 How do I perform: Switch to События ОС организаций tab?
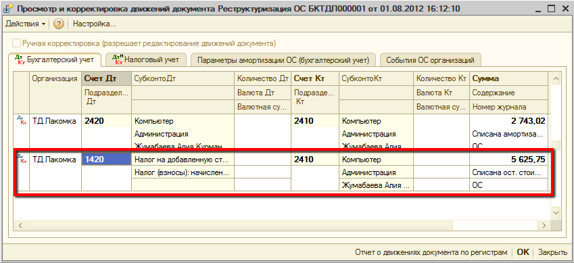[x=430, y=60]
